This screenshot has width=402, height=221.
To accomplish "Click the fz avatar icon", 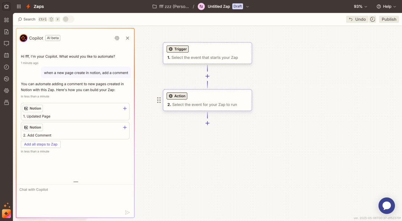I will tap(201, 6).
